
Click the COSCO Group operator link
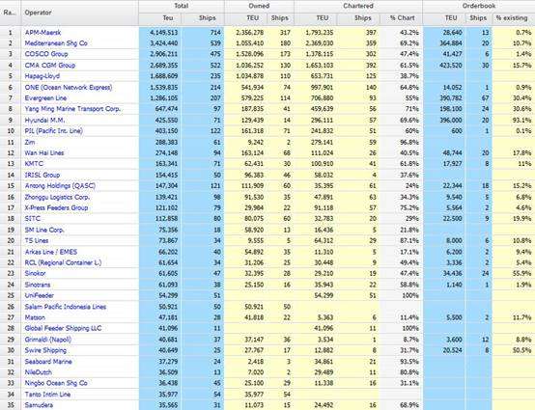pos(46,54)
